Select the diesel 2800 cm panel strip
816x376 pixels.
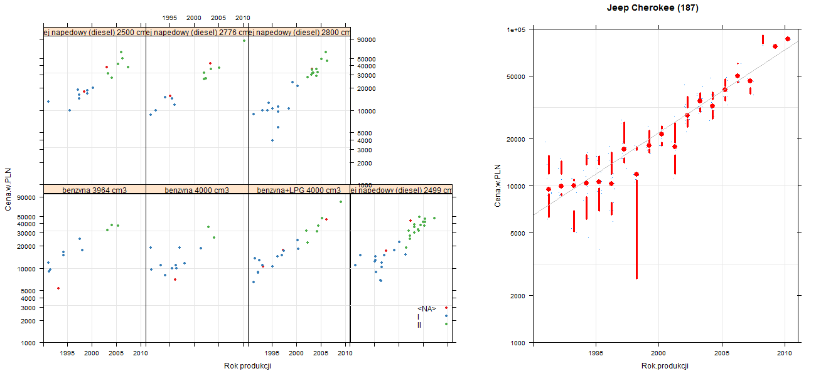coord(299,32)
